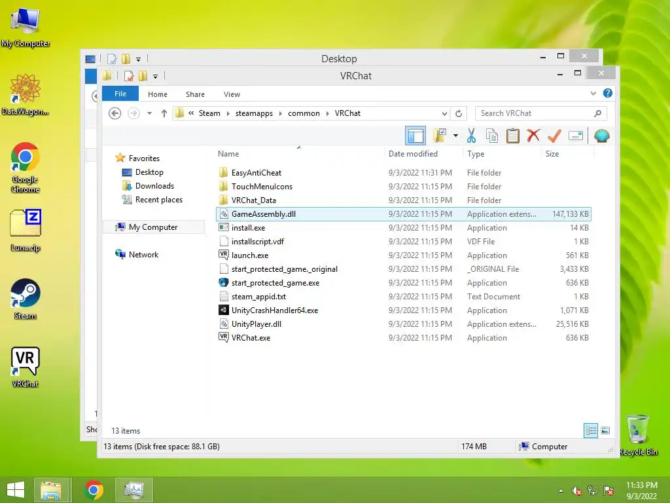The height and width of the screenshot is (503, 670).
Task: Select the EasyAntiCheat folder
Action: click(256, 173)
